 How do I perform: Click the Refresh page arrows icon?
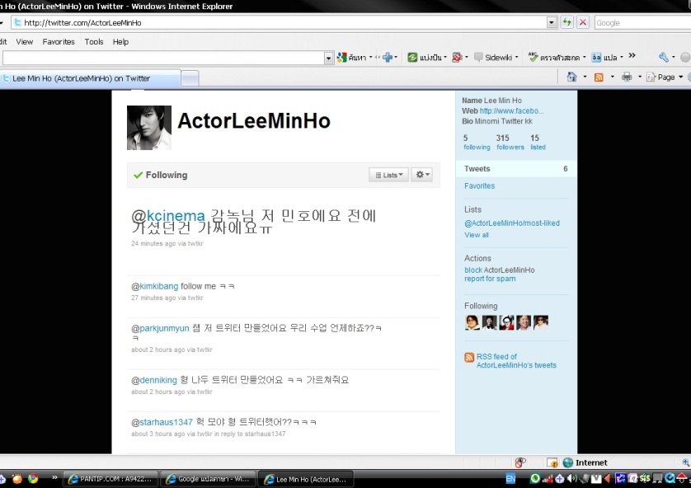(566, 22)
